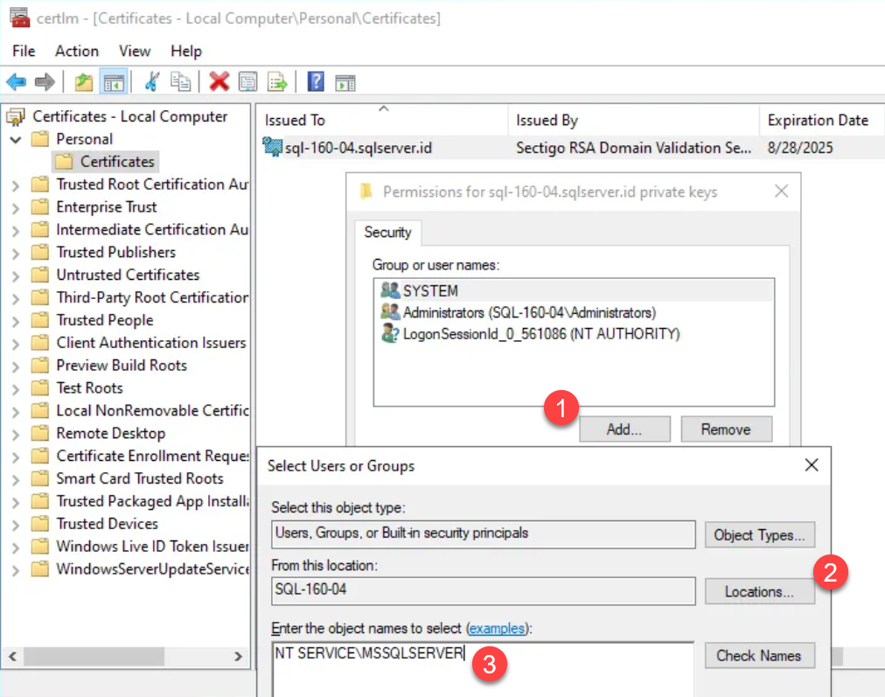The height and width of the screenshot is (697, 885).
Task: Click the Add button in Permissions dialog
Action: [624, 429]
